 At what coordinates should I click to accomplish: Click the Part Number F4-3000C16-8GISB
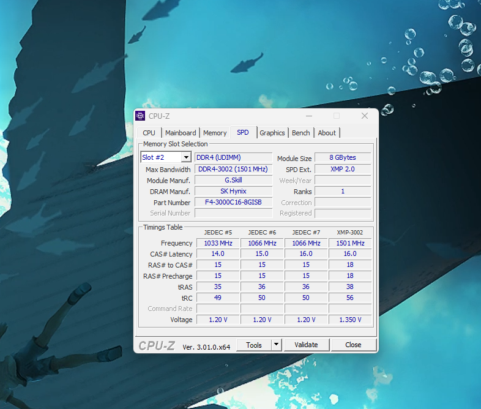click(x=233, y=202)
